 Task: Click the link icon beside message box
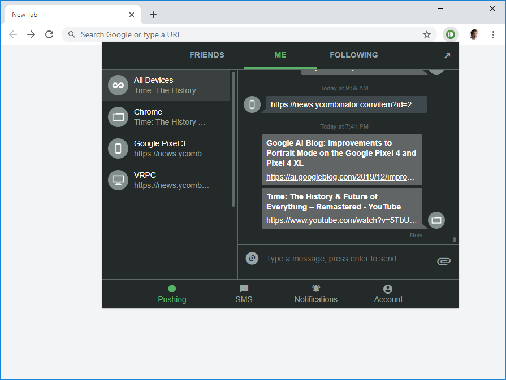[252, 259]
